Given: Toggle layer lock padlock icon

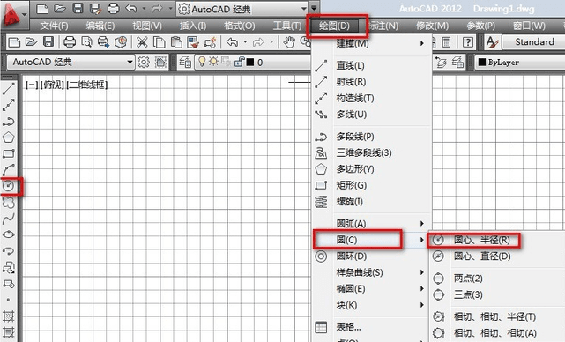Looking at the screenshot, I should tap(239, 62).
